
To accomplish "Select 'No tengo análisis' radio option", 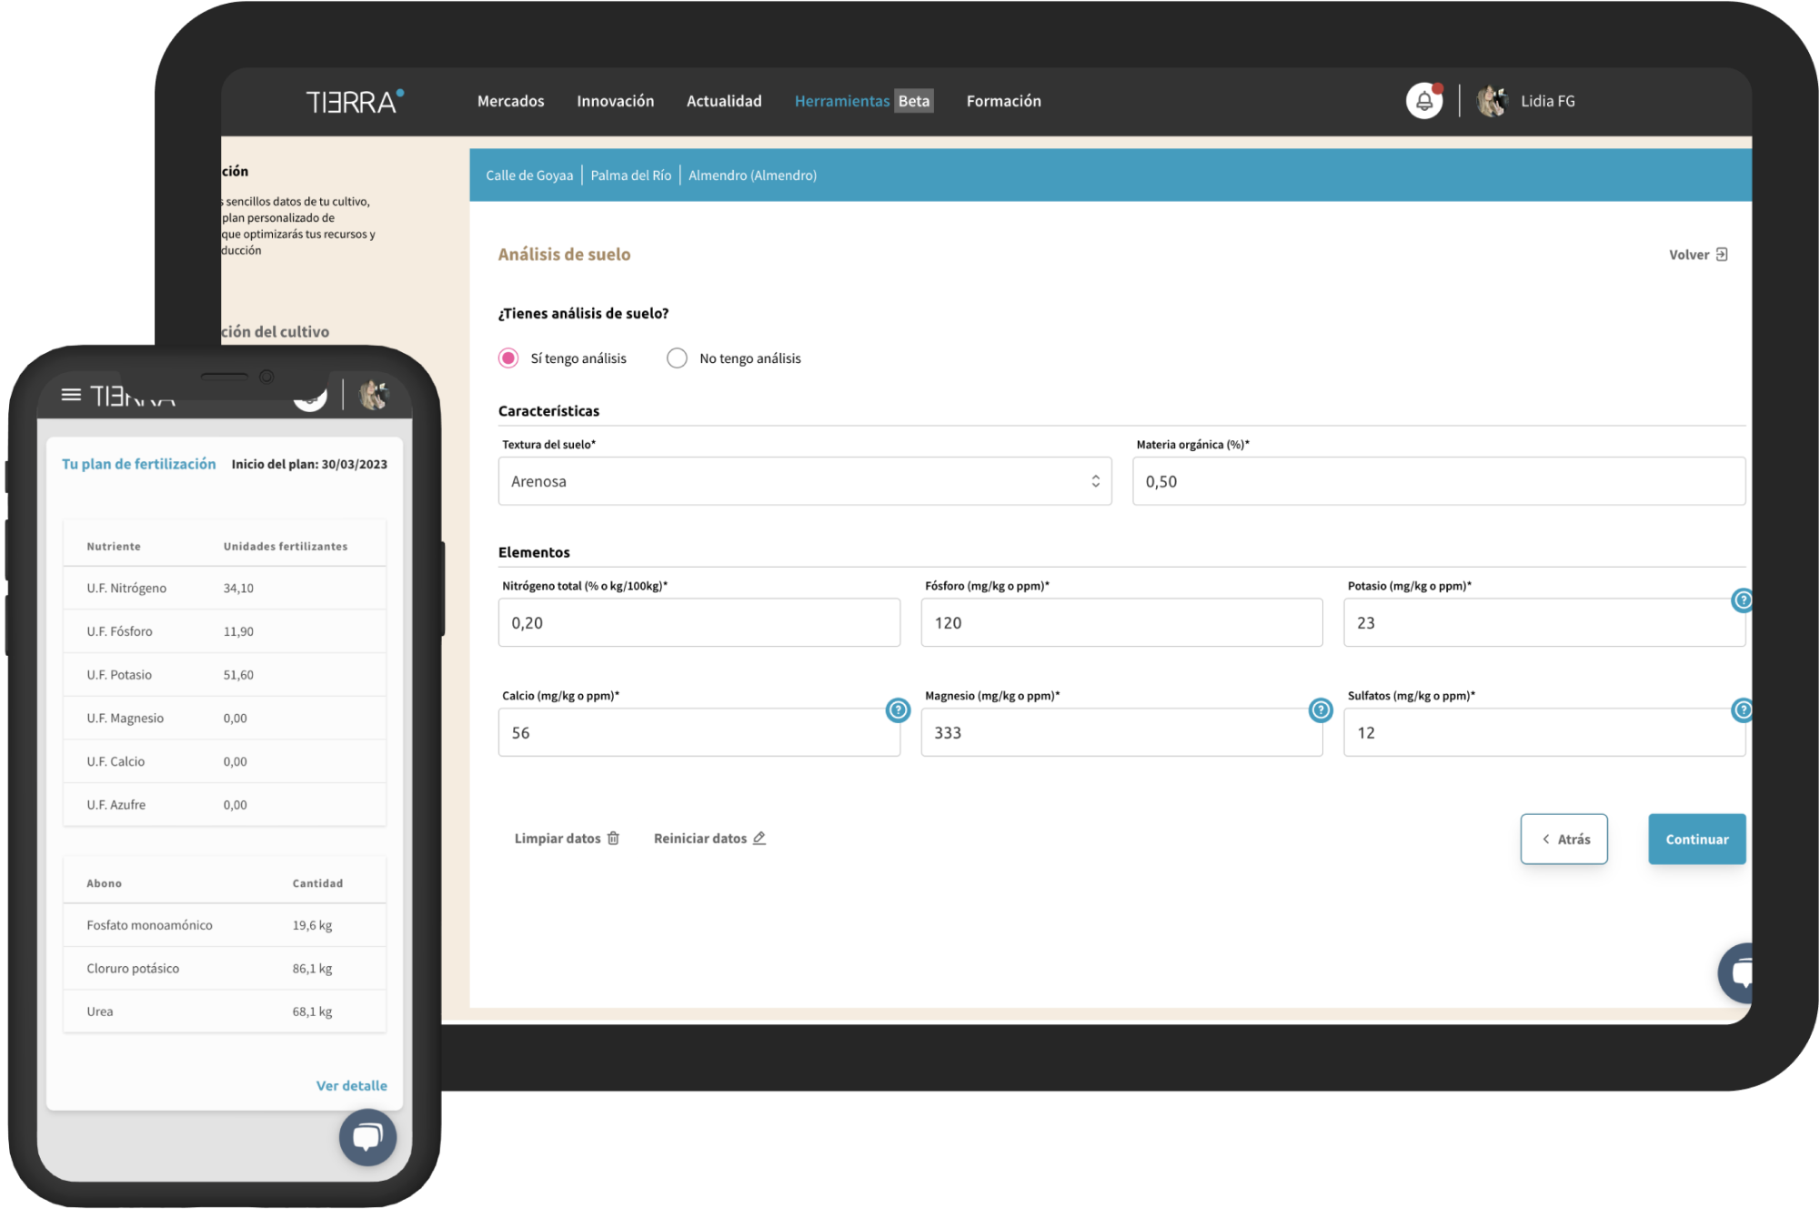I will [x=677, y=358].
